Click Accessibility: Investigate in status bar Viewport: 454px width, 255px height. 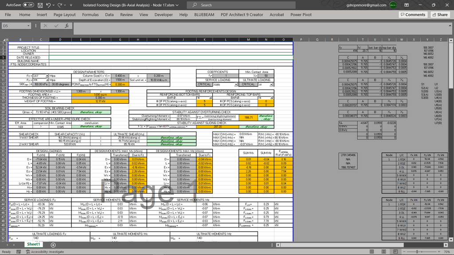(x=45, y=252)
